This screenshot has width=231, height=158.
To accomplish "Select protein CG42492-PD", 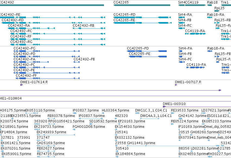I will 47,57.
